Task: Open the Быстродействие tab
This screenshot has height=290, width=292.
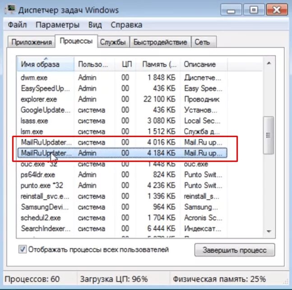Action: 160,42
